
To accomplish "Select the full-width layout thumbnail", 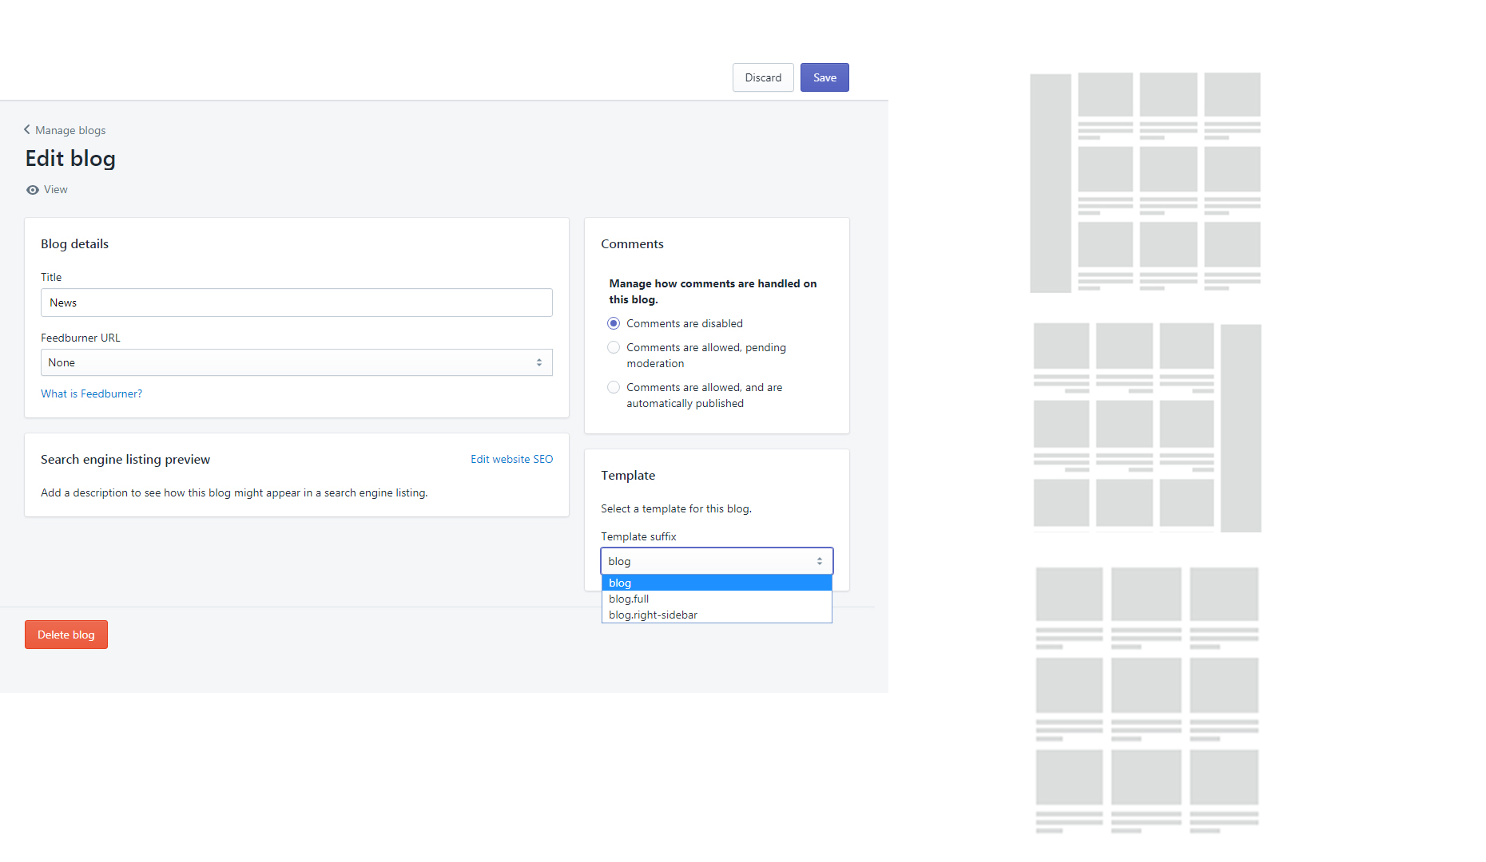I will tap(1146, 700).
